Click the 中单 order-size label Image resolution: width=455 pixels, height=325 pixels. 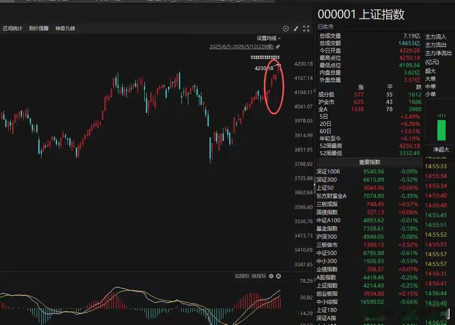click(x=430, y=86)
